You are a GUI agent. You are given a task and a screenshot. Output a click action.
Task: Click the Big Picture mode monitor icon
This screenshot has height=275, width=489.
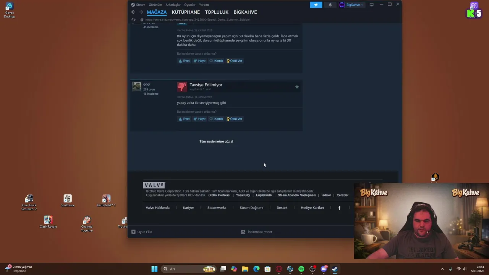point(371,5)
